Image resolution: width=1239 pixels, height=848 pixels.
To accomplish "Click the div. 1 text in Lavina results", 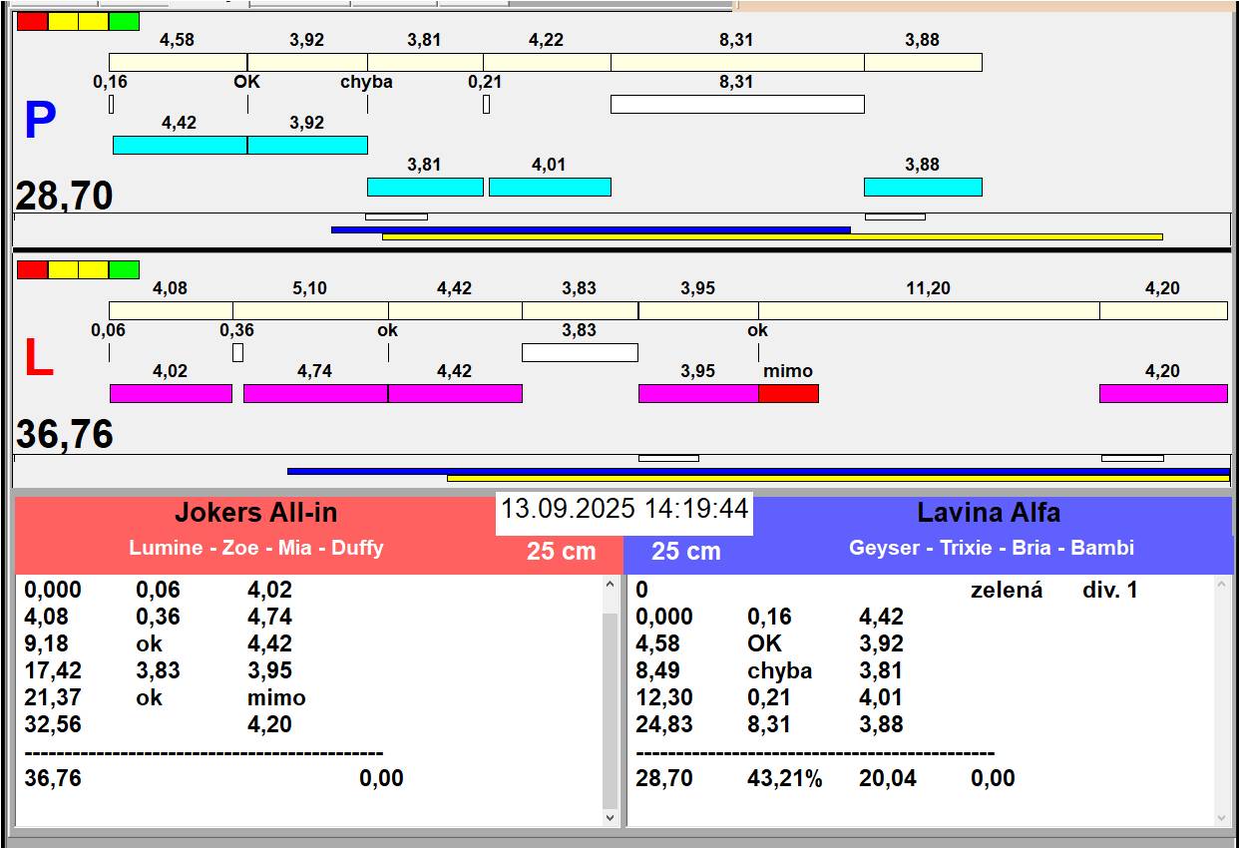I will [1110, 590].
